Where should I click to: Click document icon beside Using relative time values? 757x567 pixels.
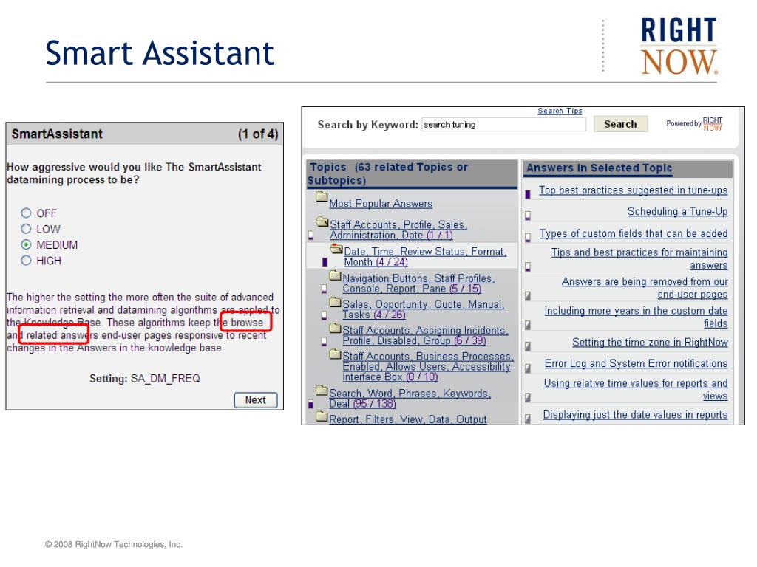(528, 398)
